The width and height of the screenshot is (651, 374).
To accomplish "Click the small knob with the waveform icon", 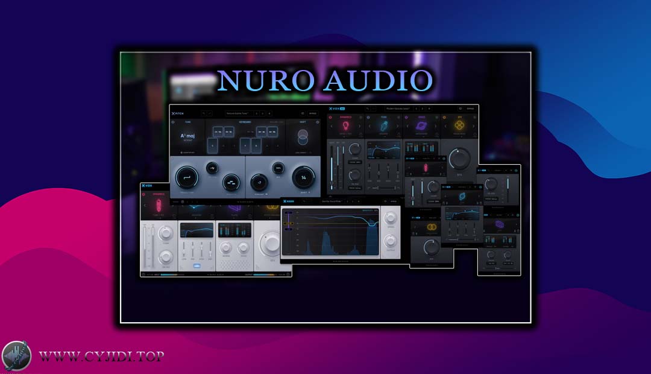I will (x=213, y=168).
